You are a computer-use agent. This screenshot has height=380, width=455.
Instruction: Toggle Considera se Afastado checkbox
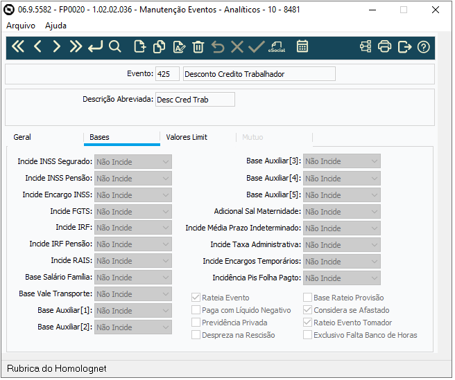coord(307,310)
